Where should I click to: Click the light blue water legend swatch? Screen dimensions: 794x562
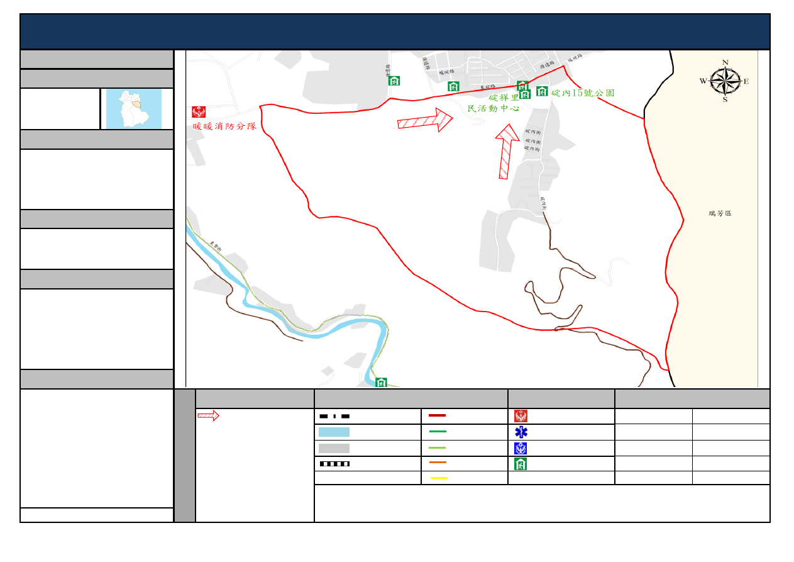334,432
